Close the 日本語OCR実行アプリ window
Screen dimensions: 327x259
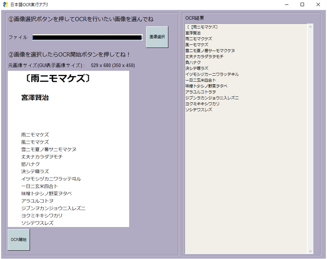[x=318, y=5]
